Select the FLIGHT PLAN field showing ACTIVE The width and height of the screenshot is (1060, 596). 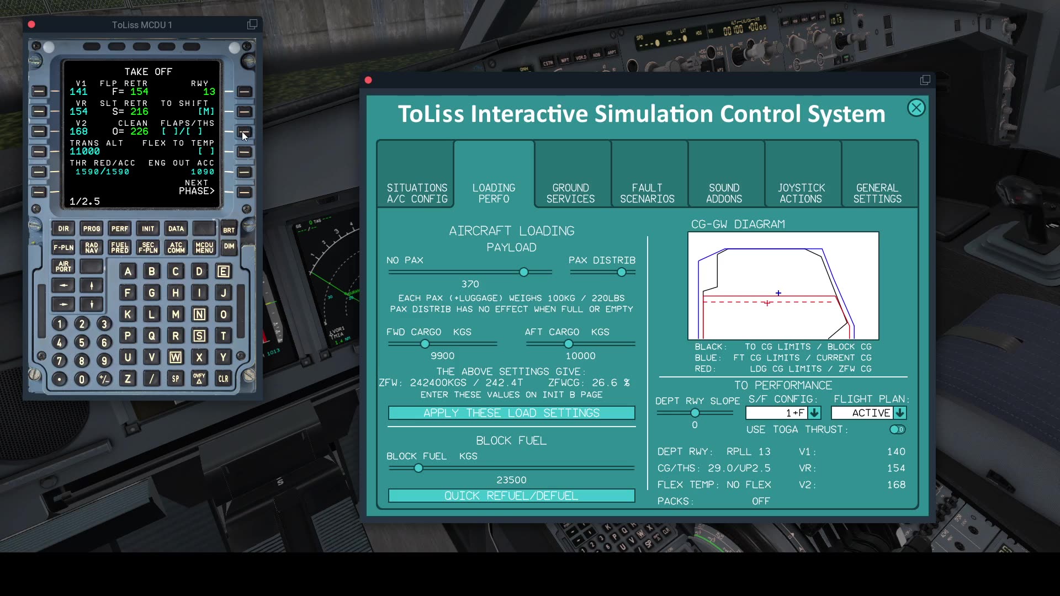tap(862, 413)
